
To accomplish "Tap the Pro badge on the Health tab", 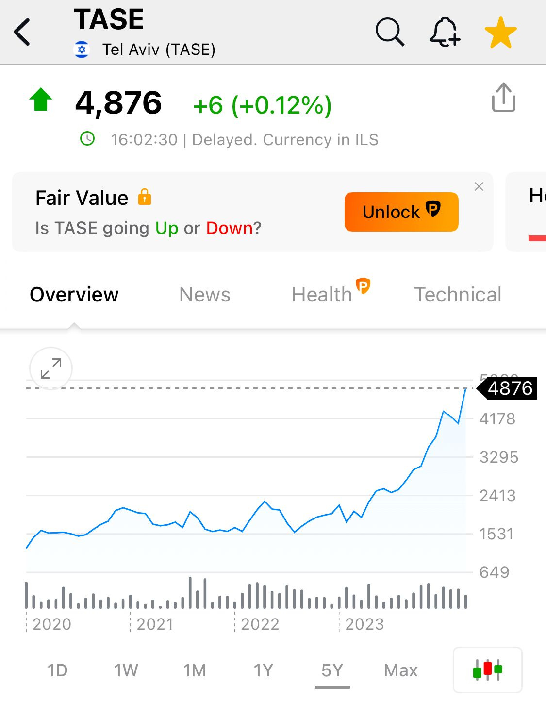I will [363, 285].
